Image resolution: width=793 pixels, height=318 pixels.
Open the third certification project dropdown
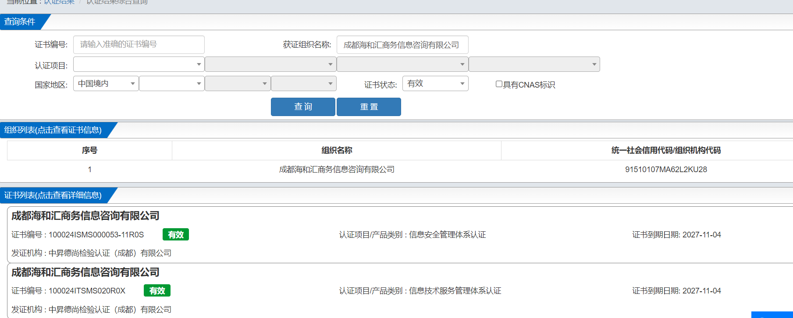point(402,64)
